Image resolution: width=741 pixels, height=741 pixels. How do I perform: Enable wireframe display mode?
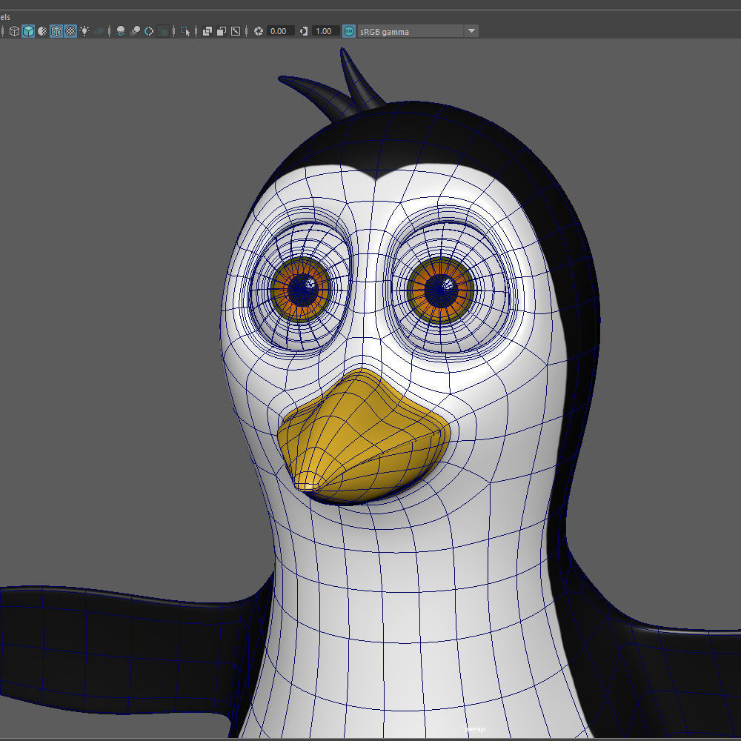tap(14, 31)
